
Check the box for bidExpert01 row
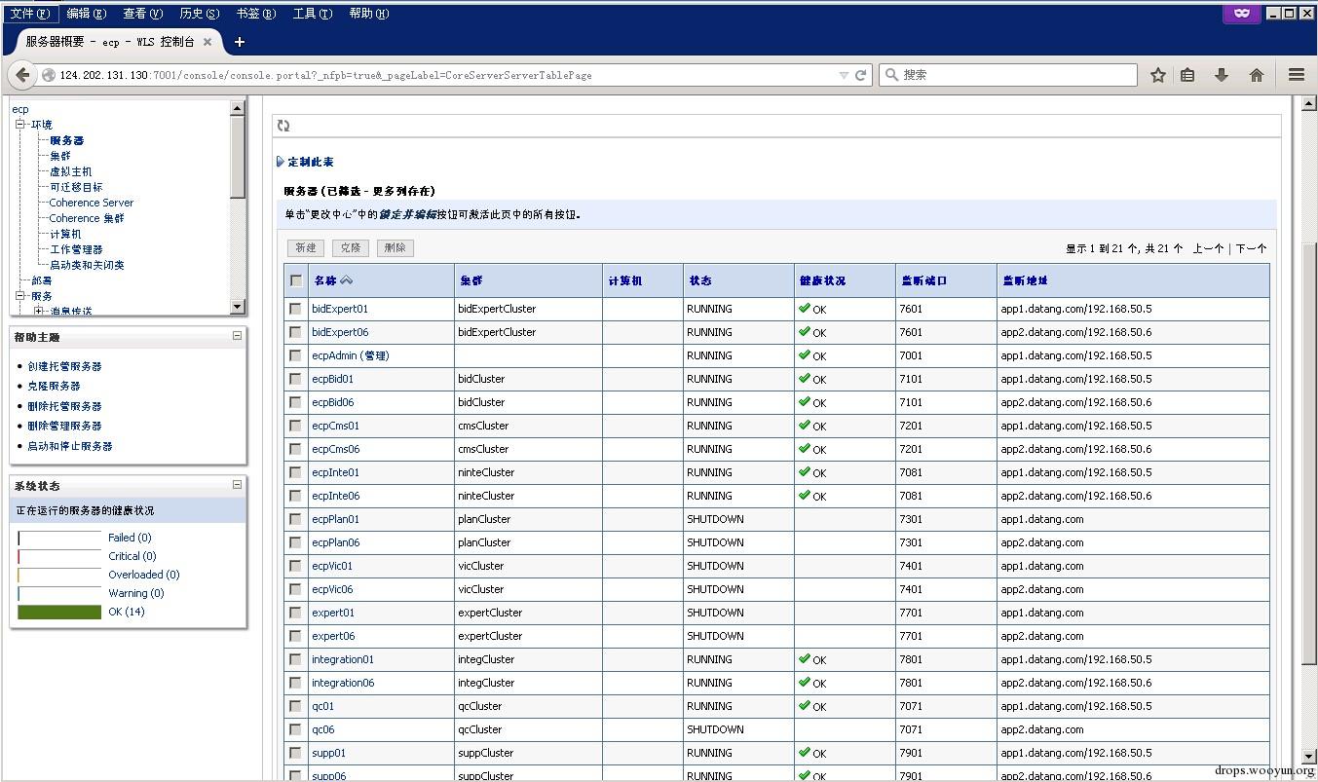(296, 309)
